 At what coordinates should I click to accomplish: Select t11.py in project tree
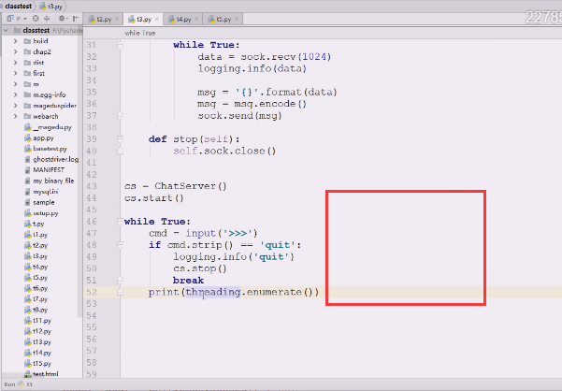click(42, 321)
